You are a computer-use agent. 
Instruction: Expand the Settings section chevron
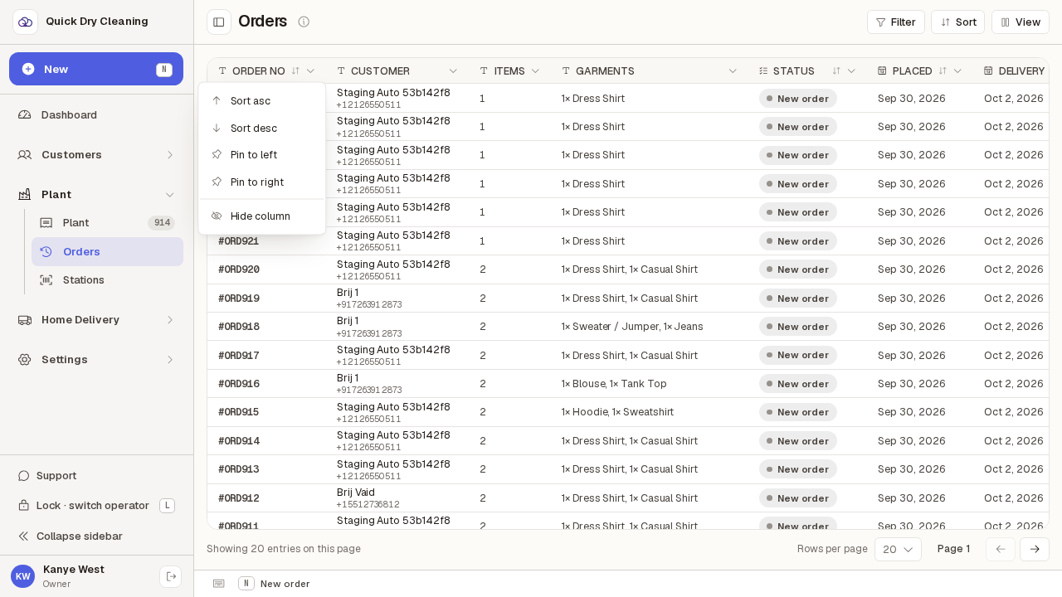point(170,360)
